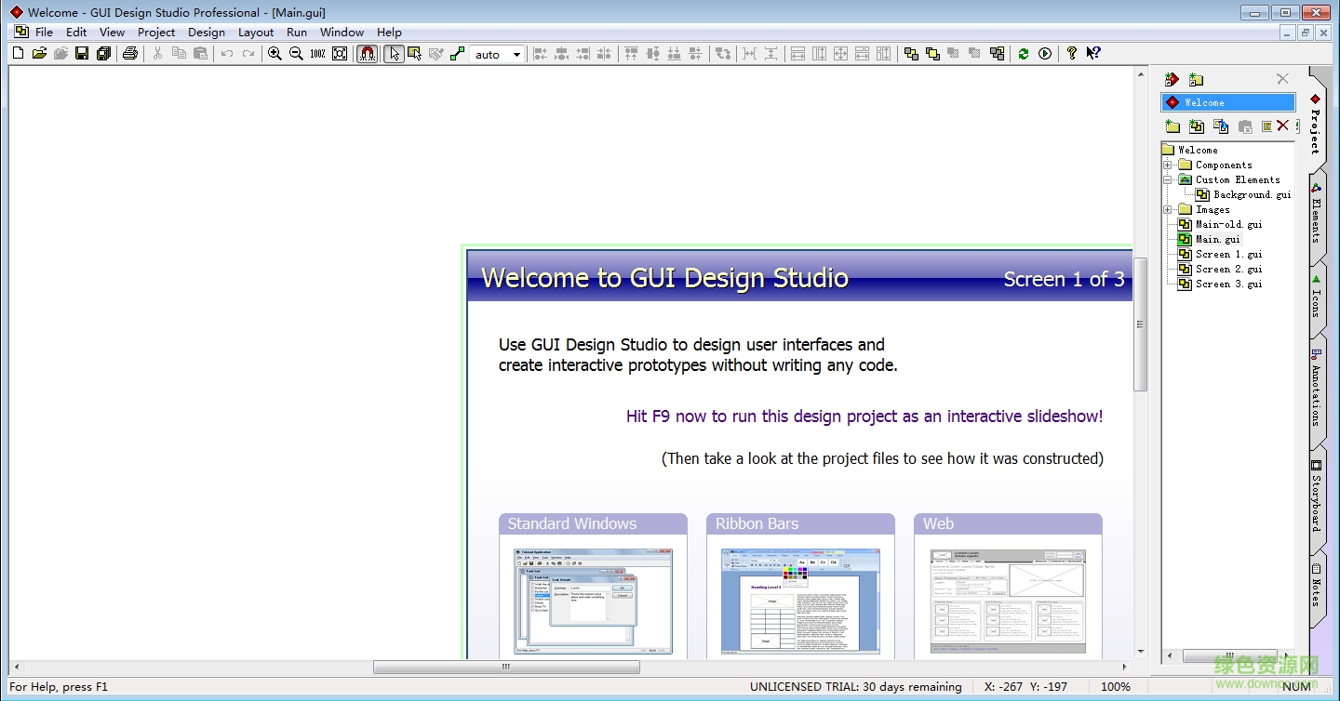Print the current design
The height and width of the screenshot is (701, 1340).
pyautogui.click(x=131, y=53)
